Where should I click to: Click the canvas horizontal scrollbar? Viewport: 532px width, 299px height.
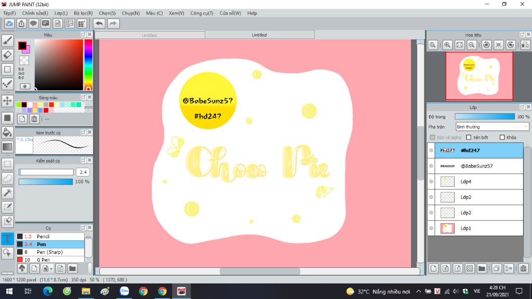(x=260, y=271)
